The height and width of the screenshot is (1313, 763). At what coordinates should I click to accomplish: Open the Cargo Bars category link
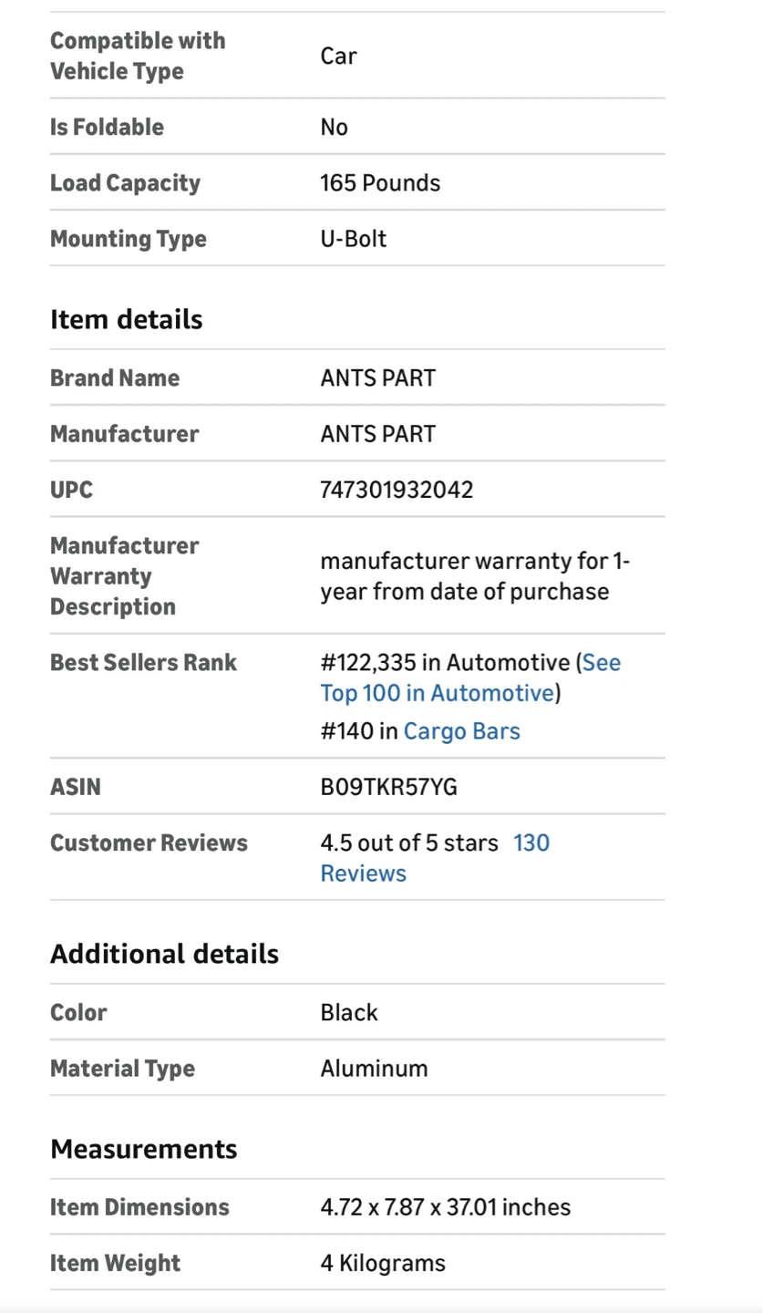pos(461,731)
